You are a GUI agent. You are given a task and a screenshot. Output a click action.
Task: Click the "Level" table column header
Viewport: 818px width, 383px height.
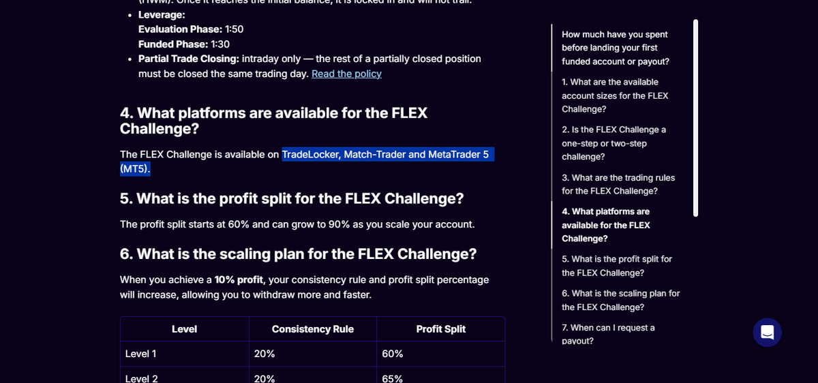pos(184,329)
